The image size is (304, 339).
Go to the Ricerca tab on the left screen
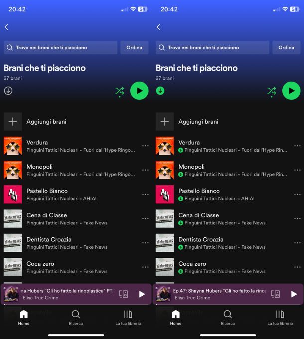pyautogui.click(x=76, y=318)
